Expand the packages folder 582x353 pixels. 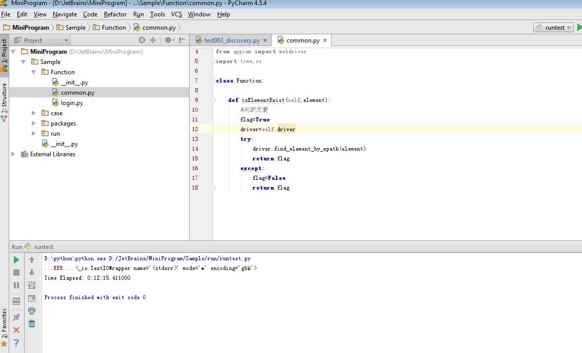coord(34,123)
